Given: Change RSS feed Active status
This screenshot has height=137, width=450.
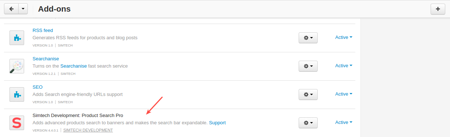Looking at the screenshot, I should [344, 37].
